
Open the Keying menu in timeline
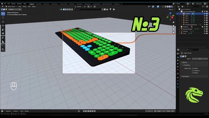16,111
